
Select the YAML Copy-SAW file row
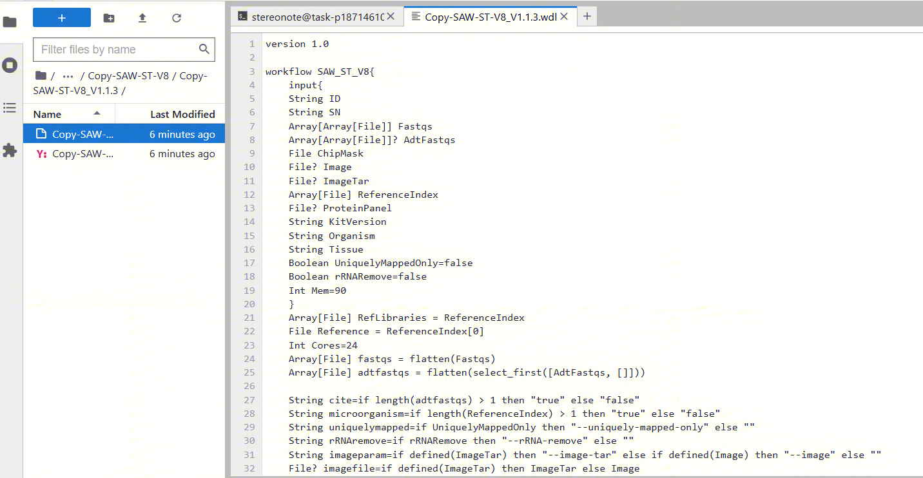[124, 153]
